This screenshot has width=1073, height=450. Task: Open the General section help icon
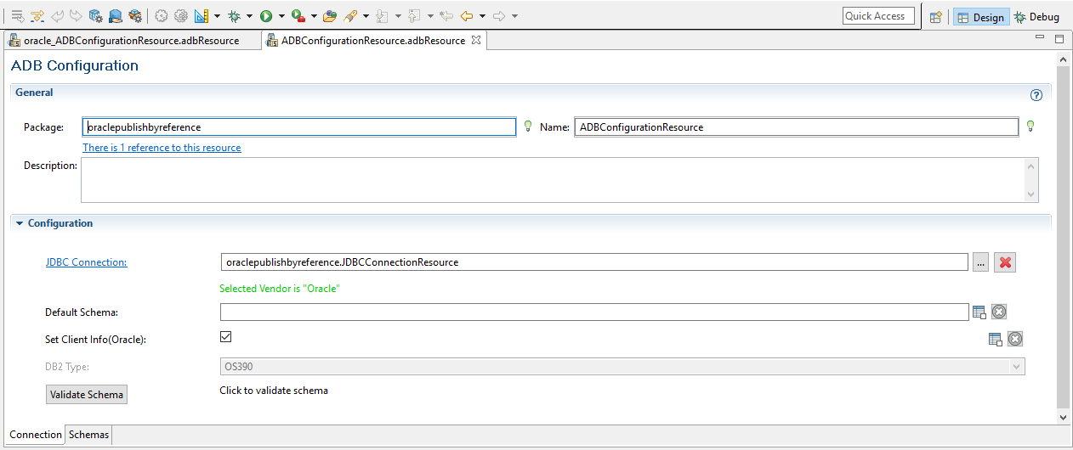pos(1036,95)
